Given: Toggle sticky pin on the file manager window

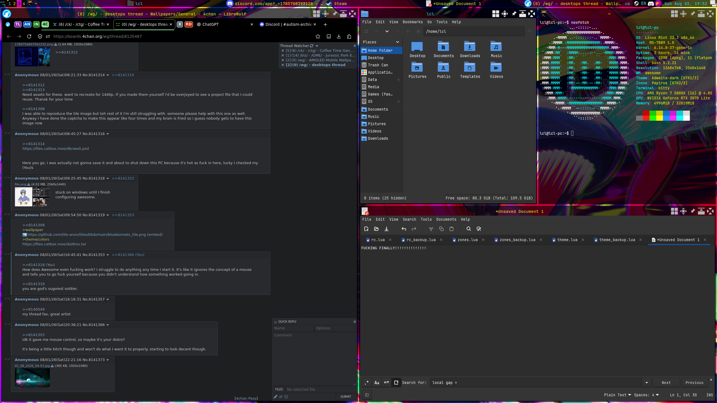Looking at the screenshot, I should [514, 14].
